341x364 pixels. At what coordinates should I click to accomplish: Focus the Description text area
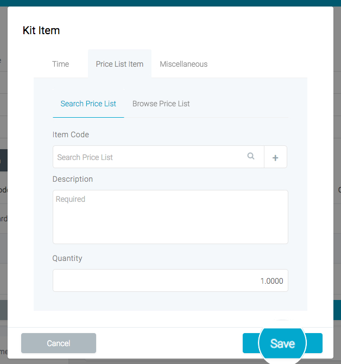tap(170, 217)
